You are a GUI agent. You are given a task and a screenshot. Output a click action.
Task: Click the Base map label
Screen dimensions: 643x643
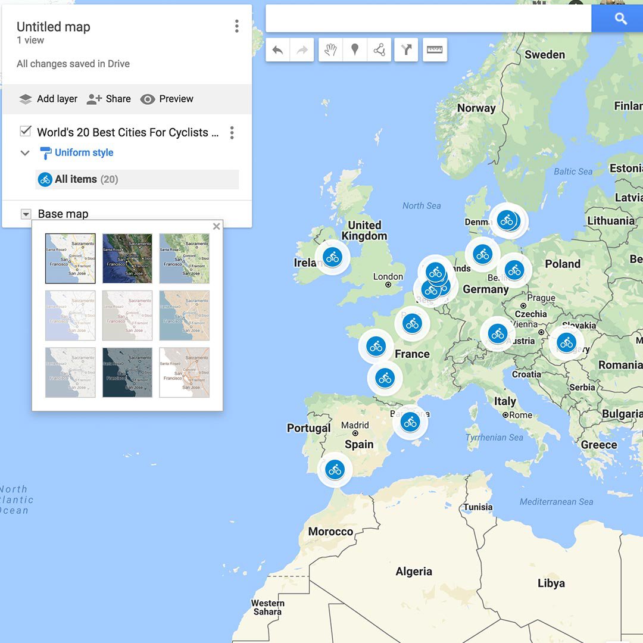click(63, 214)
